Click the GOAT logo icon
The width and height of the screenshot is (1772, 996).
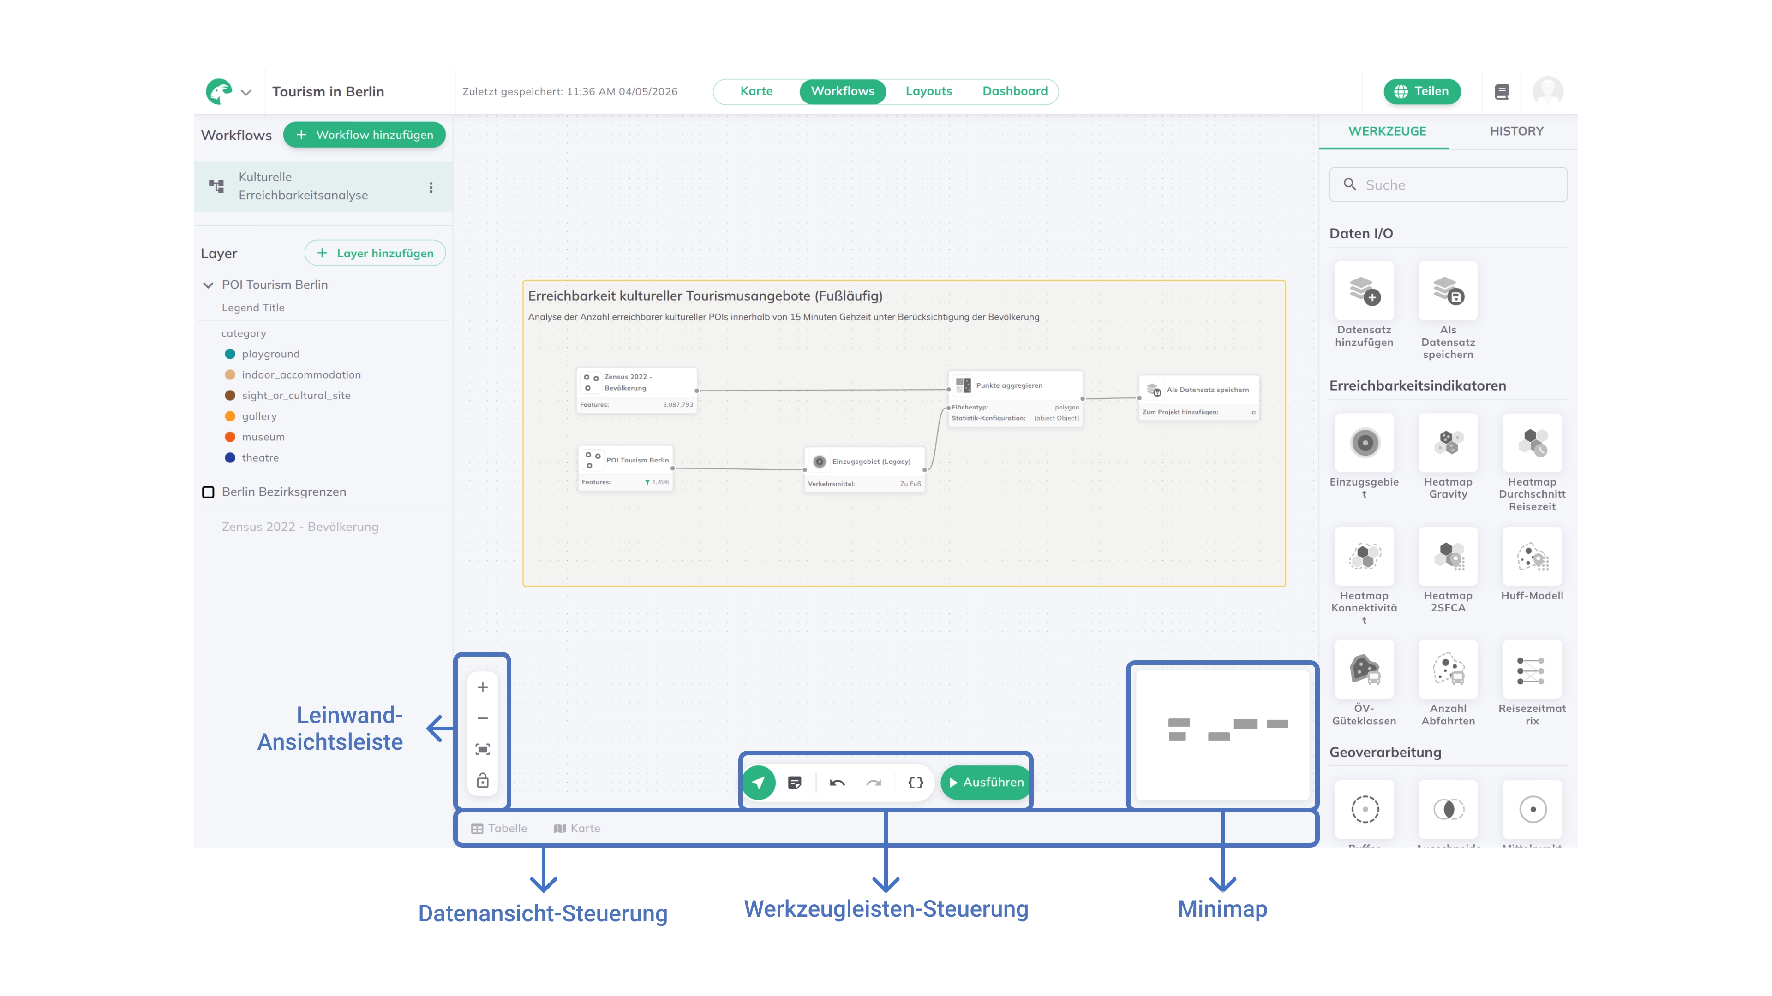click(219, 91)
